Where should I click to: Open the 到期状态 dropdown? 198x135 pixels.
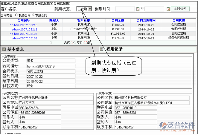pyautogui.click(x=89, y=9)
